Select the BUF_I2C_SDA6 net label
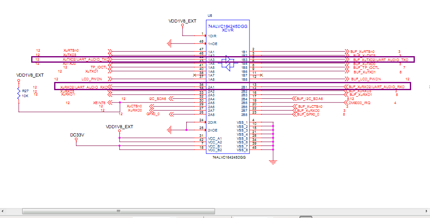 [x=310, y=99]
